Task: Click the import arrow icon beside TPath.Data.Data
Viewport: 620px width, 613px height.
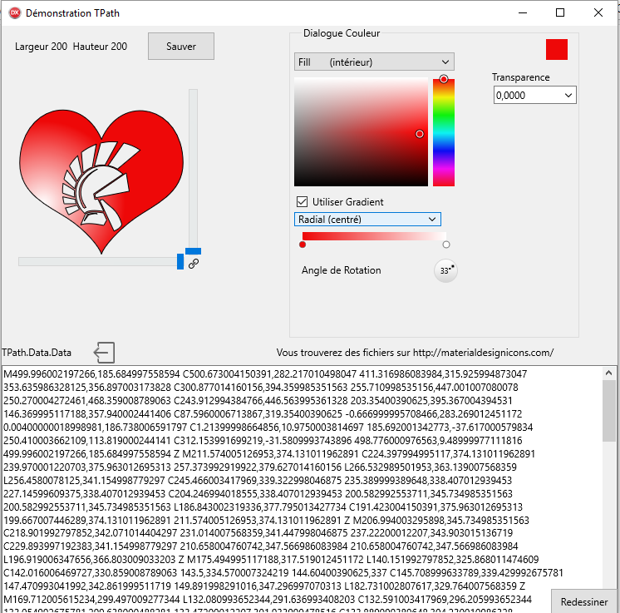Action: point(105,352)
